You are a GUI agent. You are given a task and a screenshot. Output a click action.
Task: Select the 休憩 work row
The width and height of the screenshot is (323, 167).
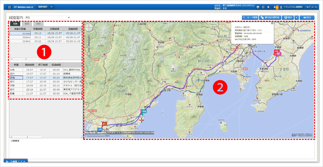tap(46, 85)
